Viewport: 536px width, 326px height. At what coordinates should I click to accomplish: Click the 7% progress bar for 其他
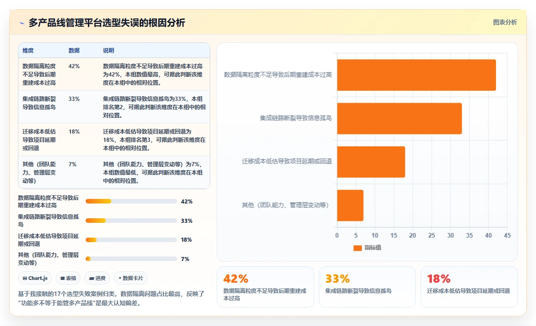[x=131, y=259]
